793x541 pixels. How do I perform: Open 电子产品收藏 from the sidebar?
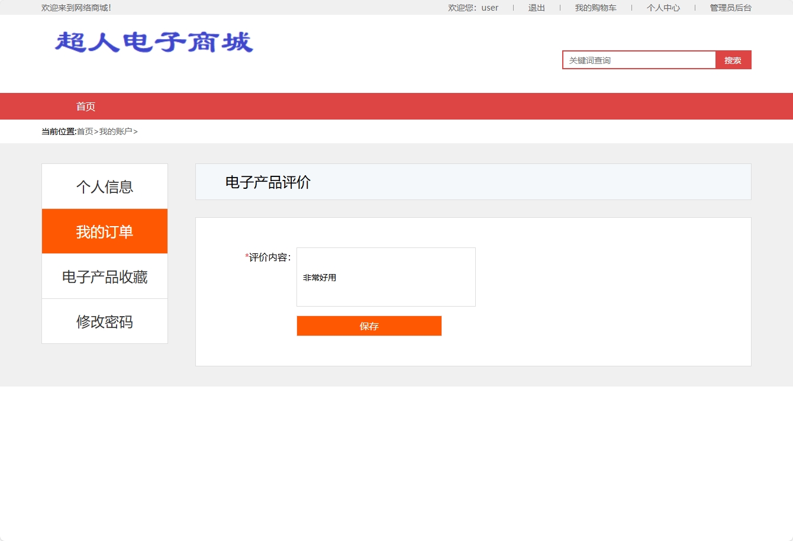(105, 276)
